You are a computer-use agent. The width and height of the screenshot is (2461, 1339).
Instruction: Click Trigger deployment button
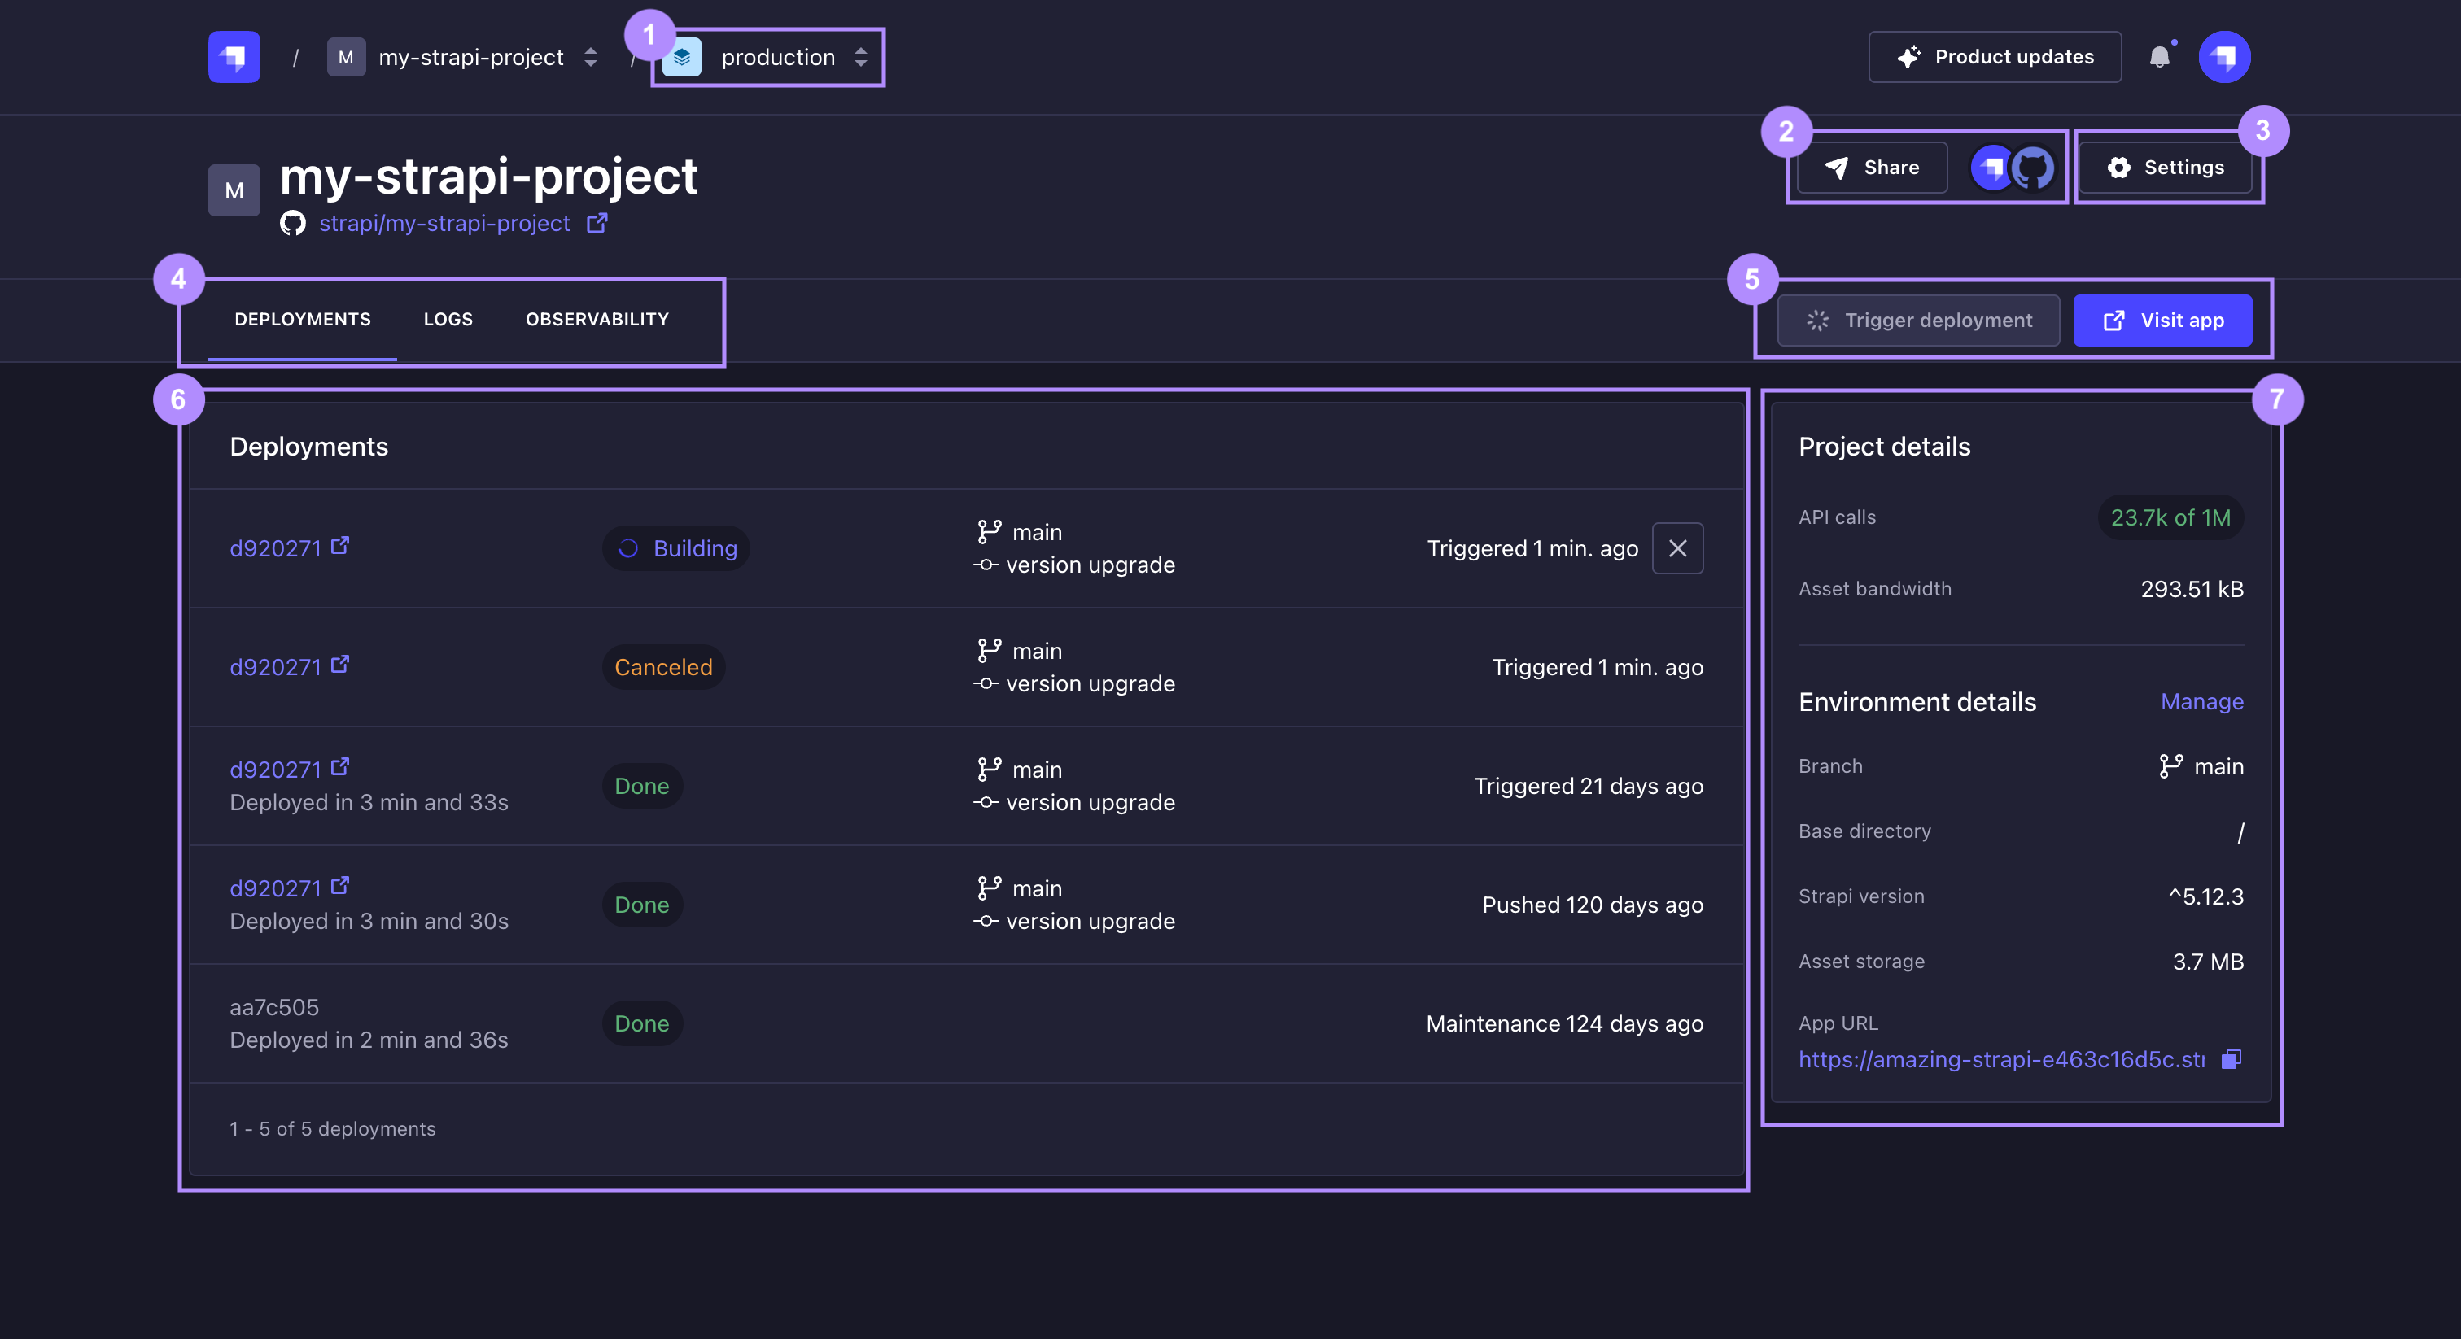(x=1918, y=320)
